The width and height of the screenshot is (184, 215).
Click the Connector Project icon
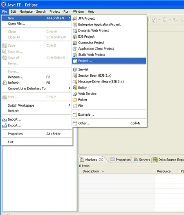point(75,43)
